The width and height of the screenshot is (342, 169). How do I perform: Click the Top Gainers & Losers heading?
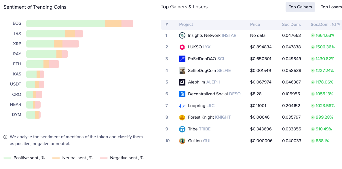coord(184,7)
